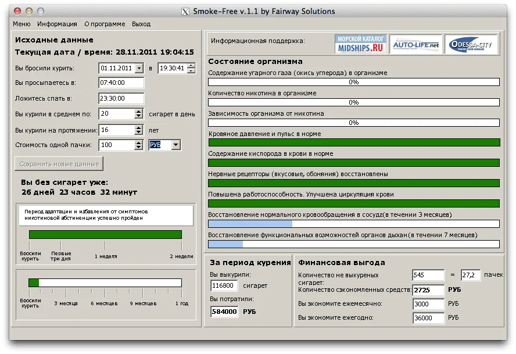Click the wake-up time field 07:40:00

point(121,83)
